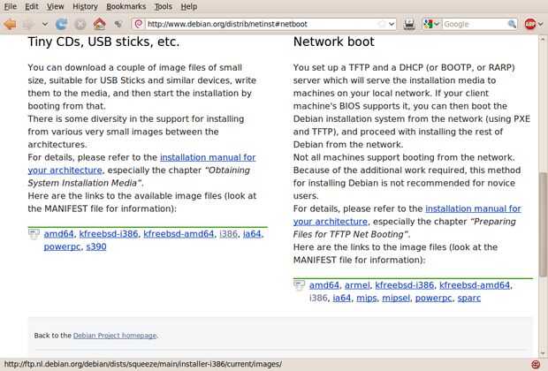Reload the page with the blue Reload icon
548x371 pixels.
click(x=62, y=24)
